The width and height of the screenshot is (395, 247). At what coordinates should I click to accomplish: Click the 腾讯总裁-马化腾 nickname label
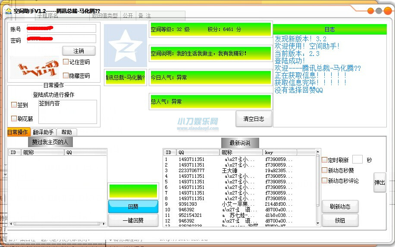tap(125, 77)
